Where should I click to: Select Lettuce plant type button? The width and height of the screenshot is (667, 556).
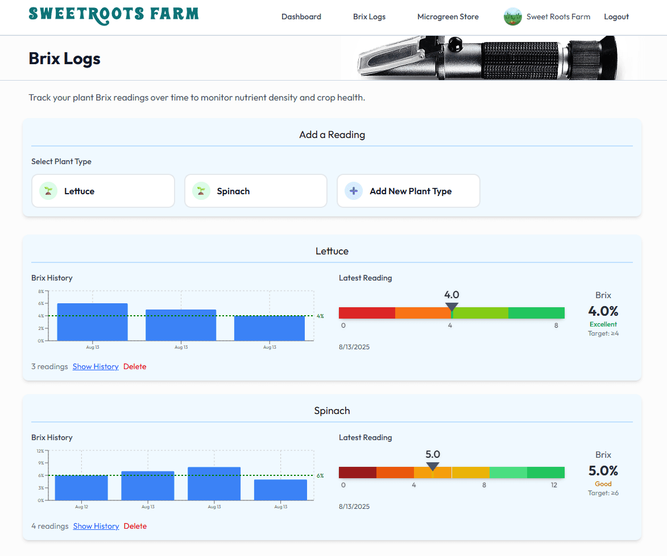tap(103, 191)
